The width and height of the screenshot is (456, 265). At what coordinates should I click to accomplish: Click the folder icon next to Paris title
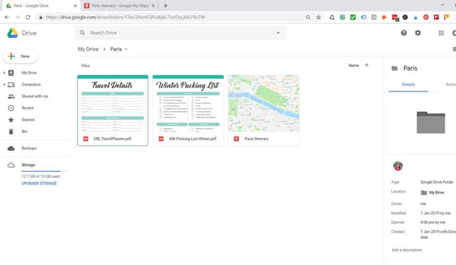[x=394, y=68]
